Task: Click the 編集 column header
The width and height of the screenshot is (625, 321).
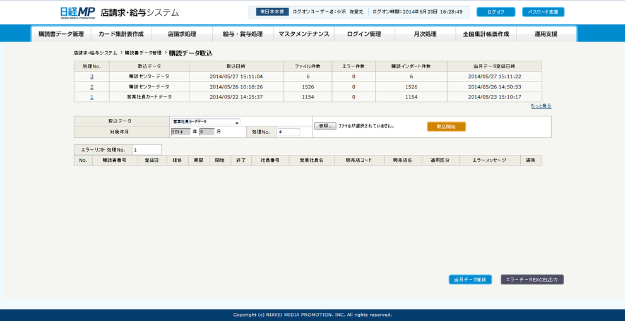Action: [x=530, y=160]
